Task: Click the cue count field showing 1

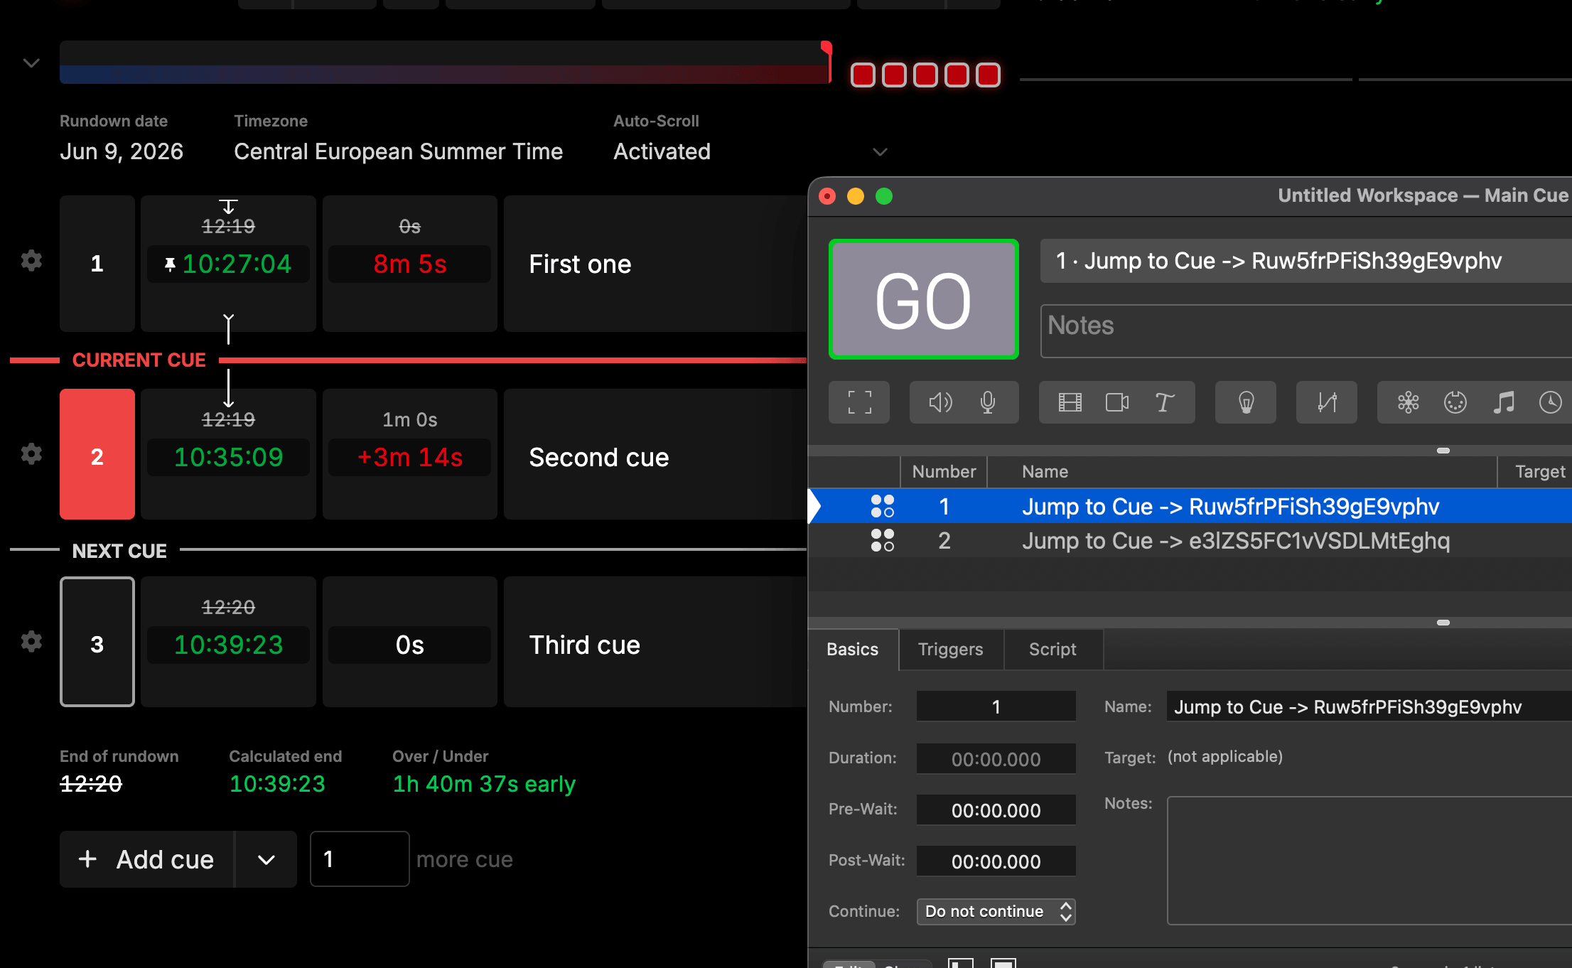Action: [360, 859]
